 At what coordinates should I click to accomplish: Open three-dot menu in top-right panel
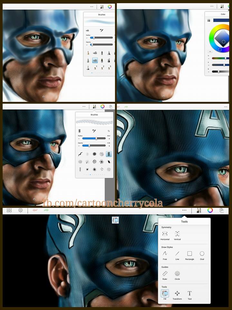pos(212,6)
